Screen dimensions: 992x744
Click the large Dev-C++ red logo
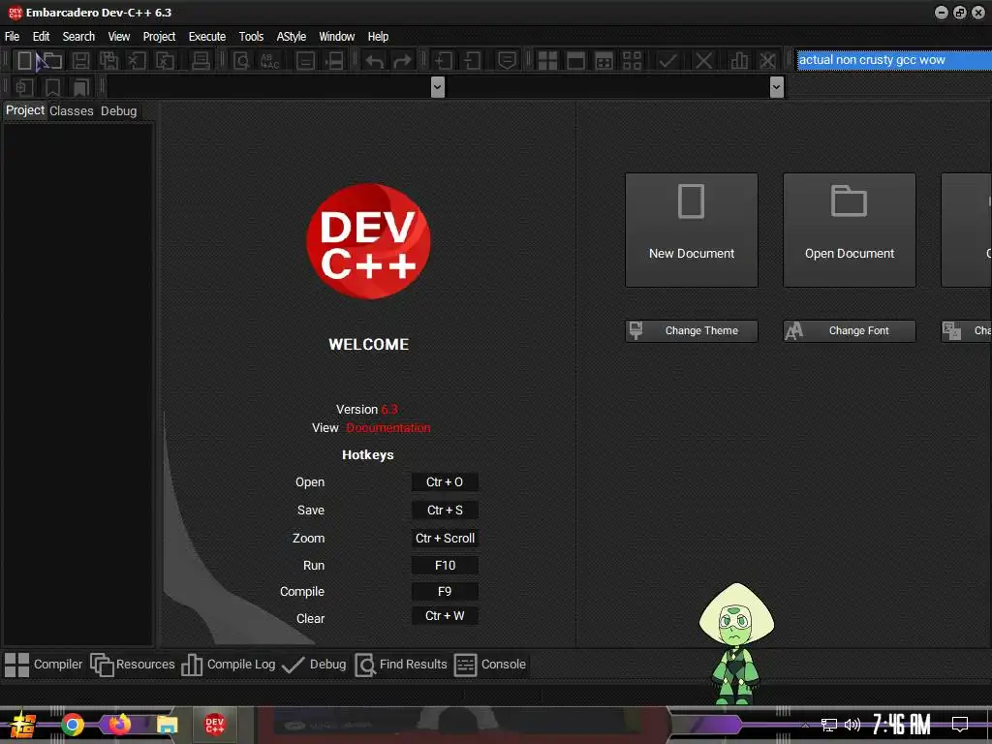368,241
